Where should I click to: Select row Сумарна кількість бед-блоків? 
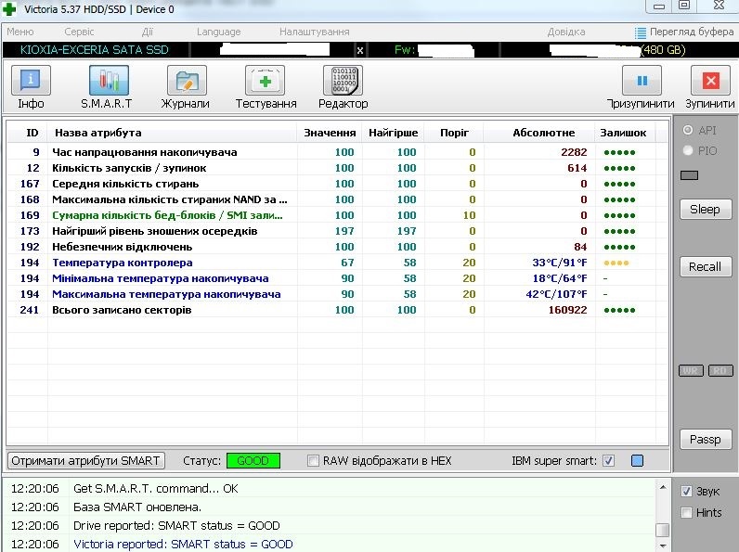(x=337, y=215)
